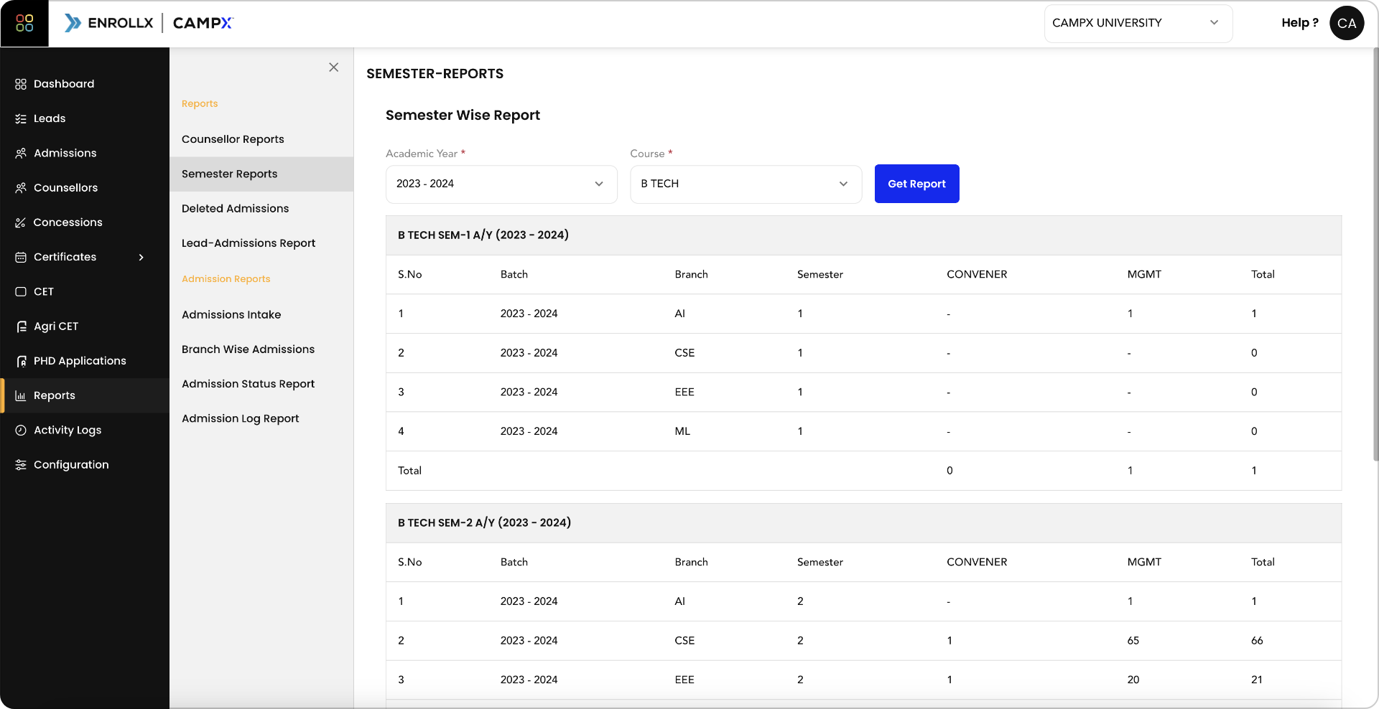This screenshot has width=1379, height=709.
Task: Expand the Certificates submenu chevron
Action: 141,257
